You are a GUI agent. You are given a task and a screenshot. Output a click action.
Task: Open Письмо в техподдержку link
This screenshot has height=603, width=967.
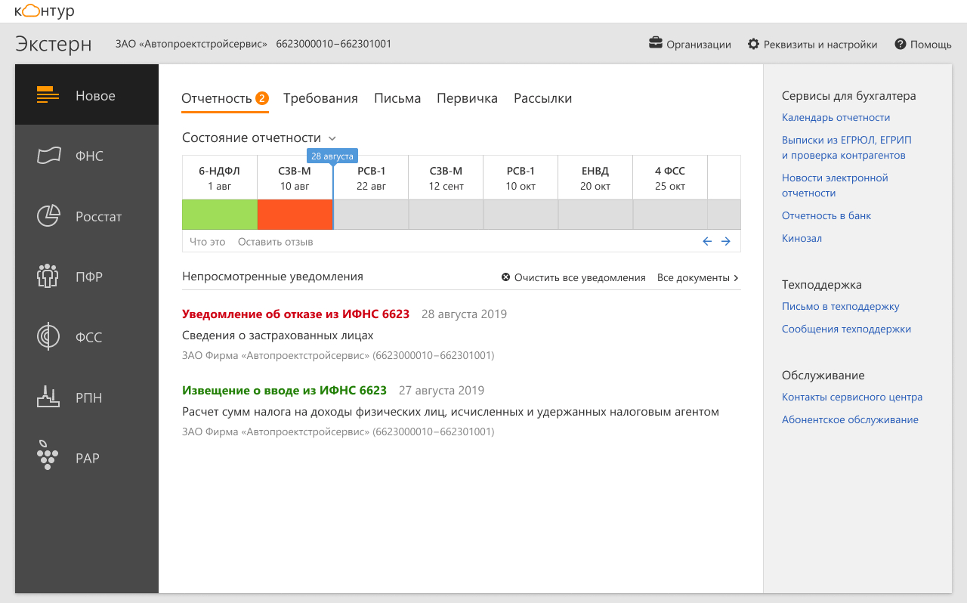pyautogui.click(x=840, y=307)
